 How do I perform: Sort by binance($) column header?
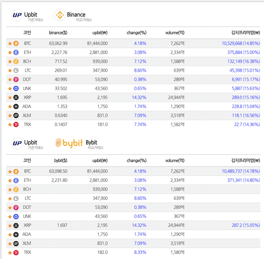pos(58,33)
